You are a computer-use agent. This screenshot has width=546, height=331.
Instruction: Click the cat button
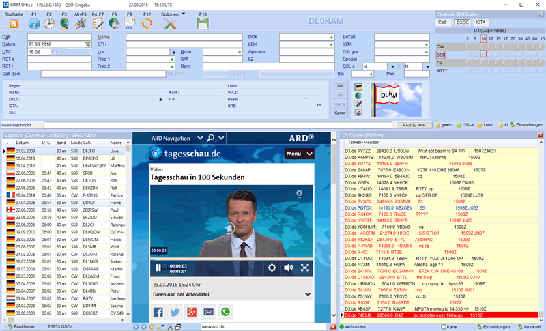[x=340, y=86]
